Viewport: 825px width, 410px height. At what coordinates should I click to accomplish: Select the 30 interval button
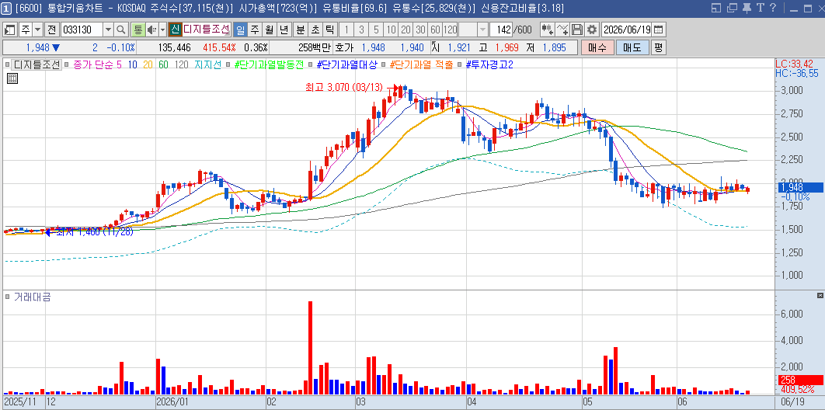click(x=419, y=30)
